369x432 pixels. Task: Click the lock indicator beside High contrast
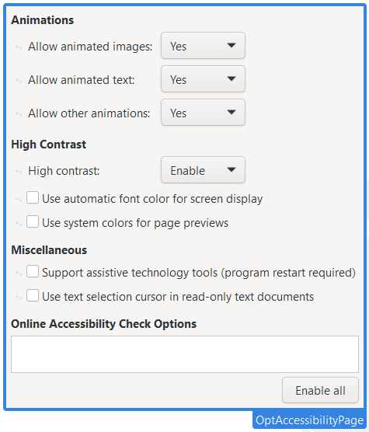click(19, 172)
